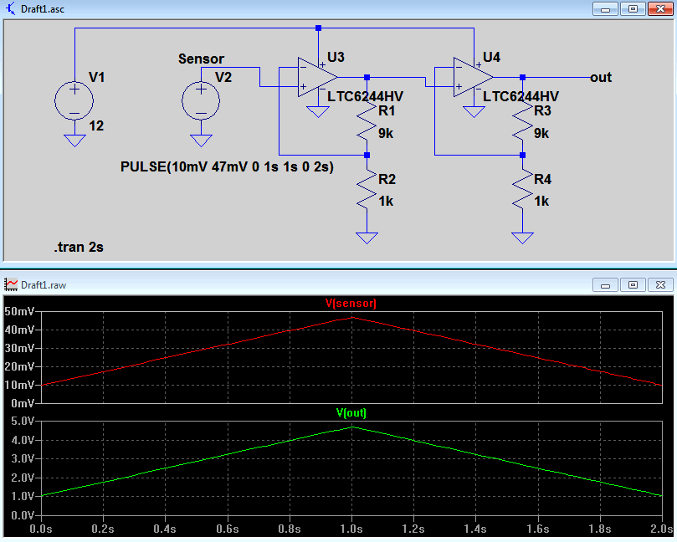Click the PULSE source value text
This screenshot has height=542, width=677.
pyautogui.click(x=227, y=166)
